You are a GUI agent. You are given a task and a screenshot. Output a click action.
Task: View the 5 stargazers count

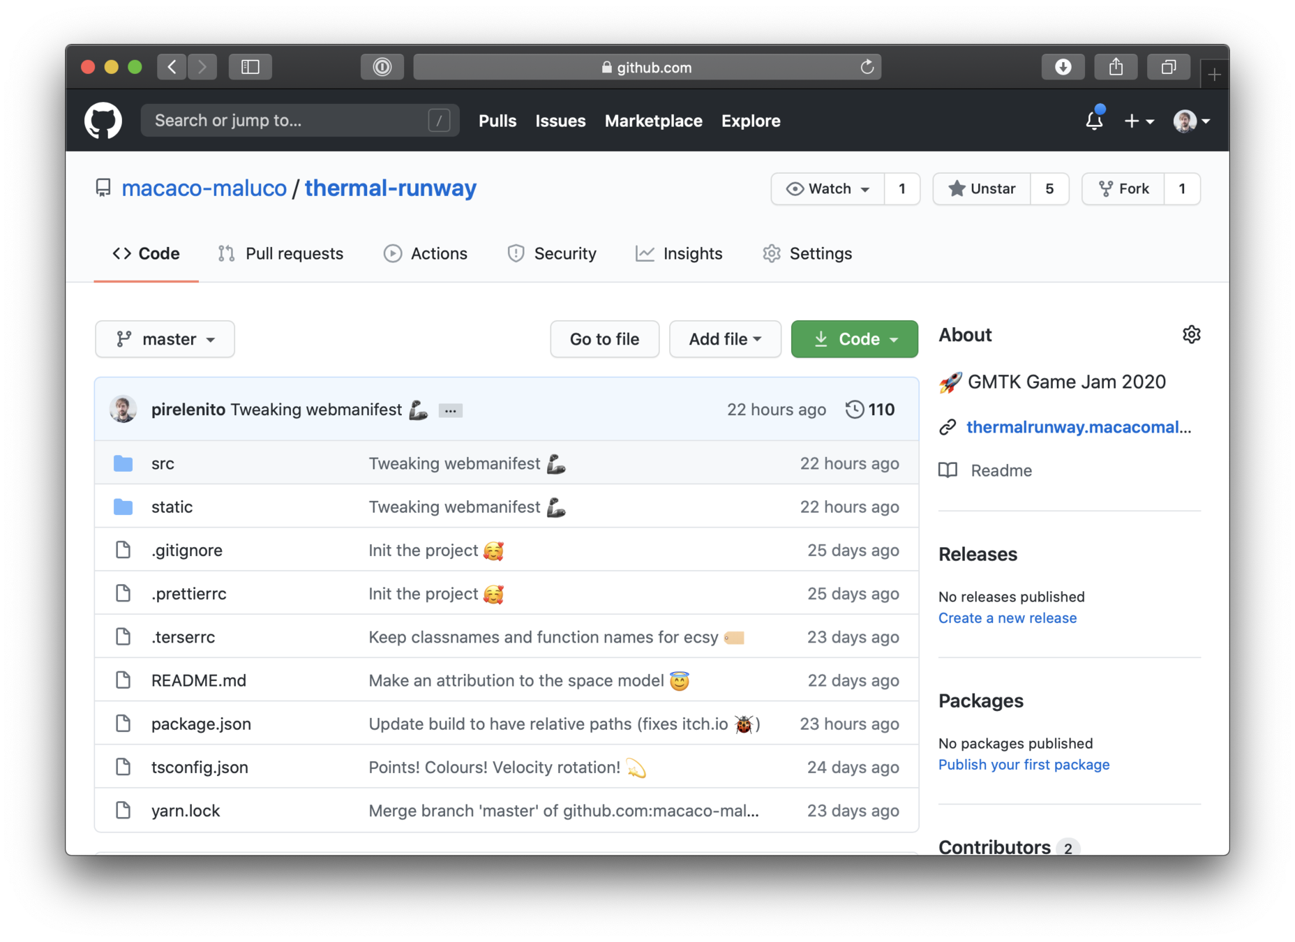point(1049,188)
